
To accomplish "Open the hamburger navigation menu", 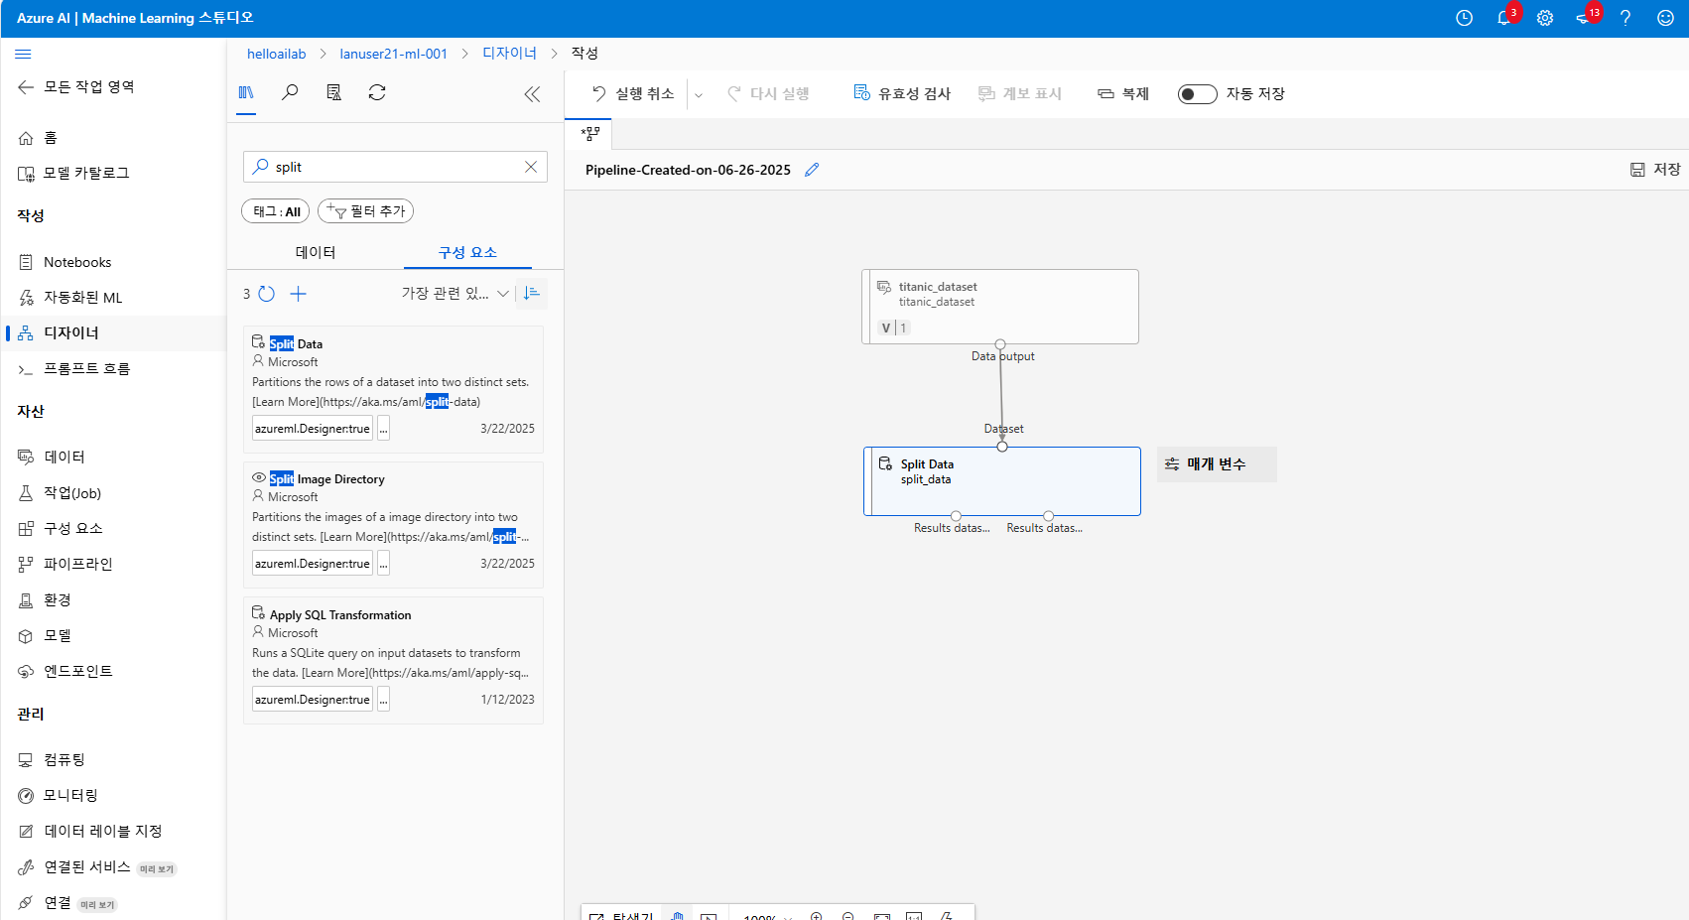I will click(23, 54).
